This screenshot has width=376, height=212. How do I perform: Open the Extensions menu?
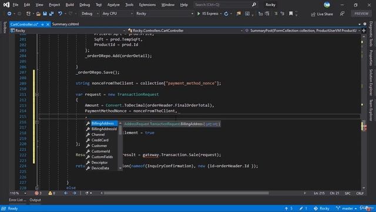(x=147, y=5)
